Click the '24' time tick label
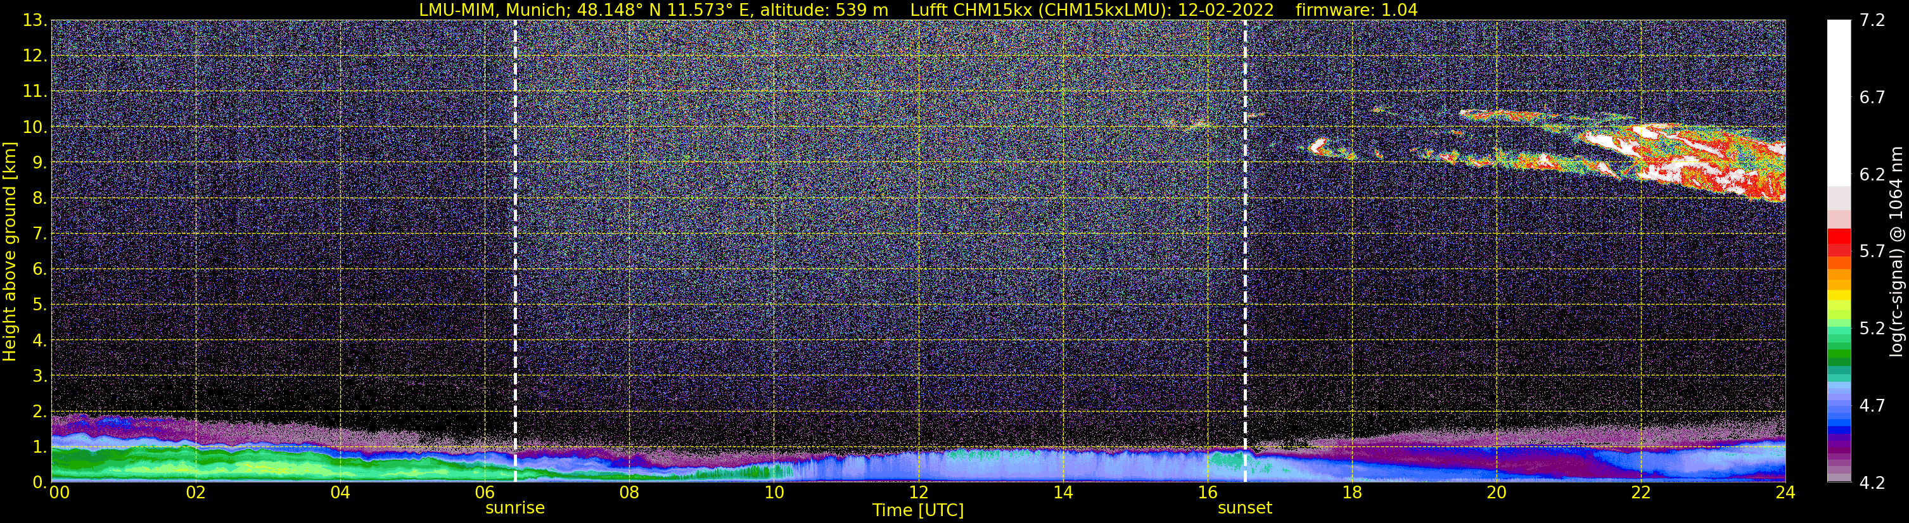 point(1785,493)
